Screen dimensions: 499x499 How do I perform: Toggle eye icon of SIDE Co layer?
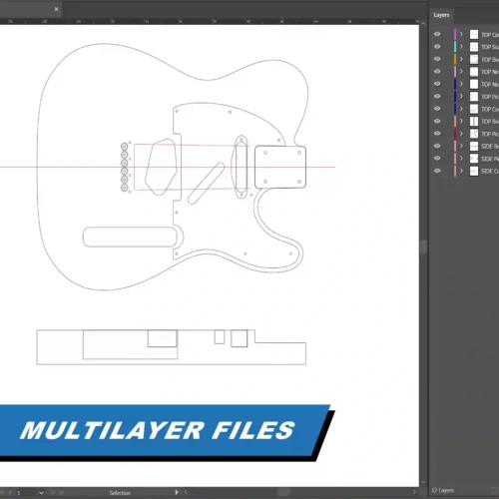pos(437,171)
